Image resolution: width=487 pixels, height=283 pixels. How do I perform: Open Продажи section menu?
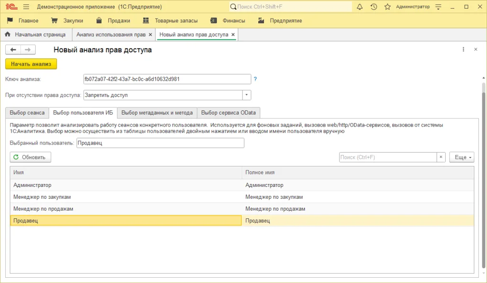coord(113,21)
